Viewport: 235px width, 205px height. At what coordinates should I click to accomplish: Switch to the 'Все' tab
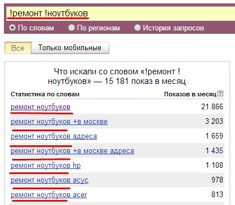tap(18, 48)
